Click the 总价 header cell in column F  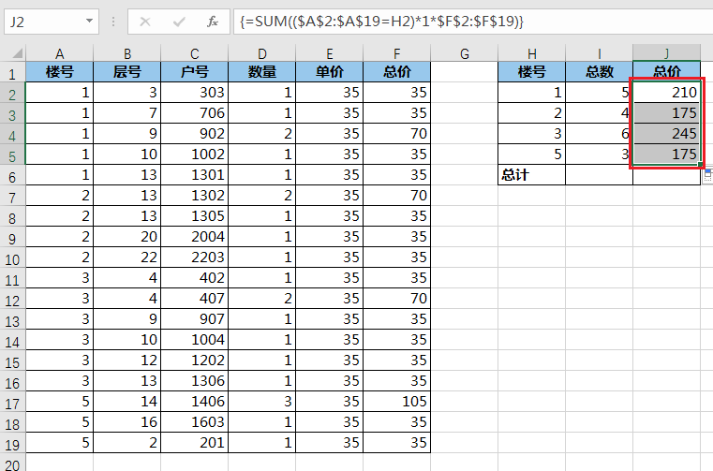point(396,72)
